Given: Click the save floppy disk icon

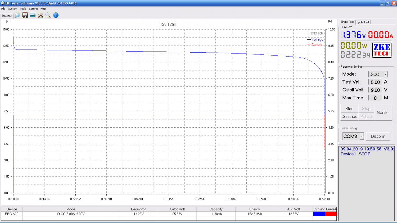Looking at the screenshot, I should tap(25, 15).
